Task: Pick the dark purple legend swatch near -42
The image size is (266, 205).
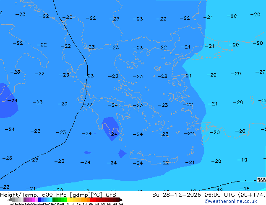Action: [x=25, y=200]
